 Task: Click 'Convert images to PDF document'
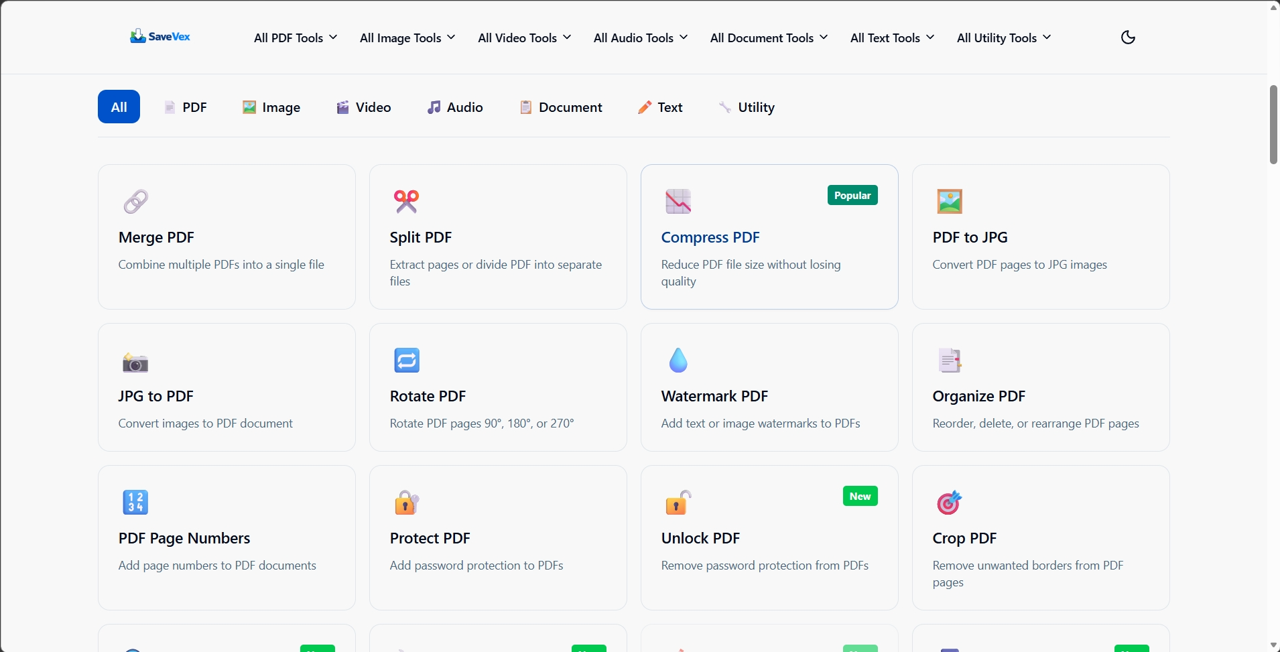coord(206,423)
